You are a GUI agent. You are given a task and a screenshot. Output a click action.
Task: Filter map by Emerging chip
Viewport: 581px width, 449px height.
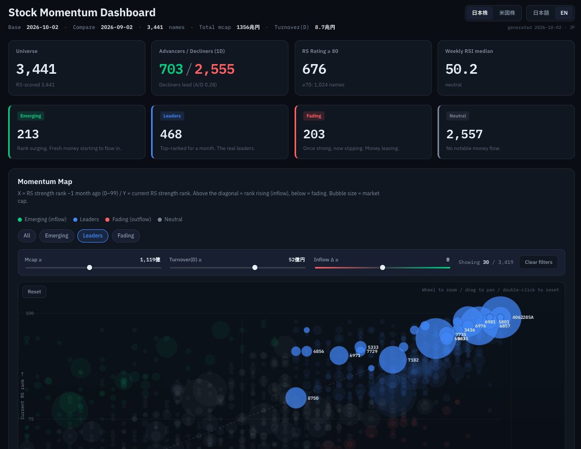coord(56,235)
